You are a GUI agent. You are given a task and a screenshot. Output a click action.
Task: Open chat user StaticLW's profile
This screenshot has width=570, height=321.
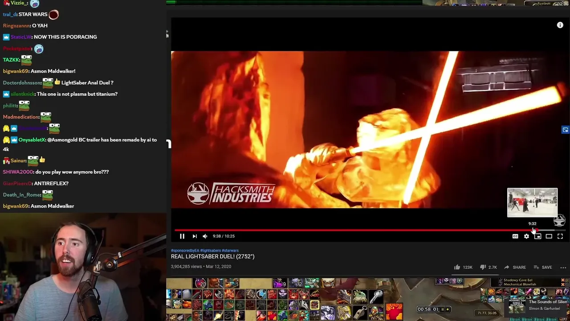pos(21,37)
